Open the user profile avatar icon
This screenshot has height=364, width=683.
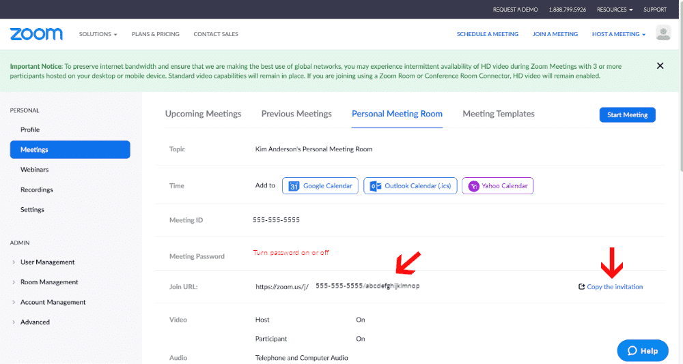663,33
